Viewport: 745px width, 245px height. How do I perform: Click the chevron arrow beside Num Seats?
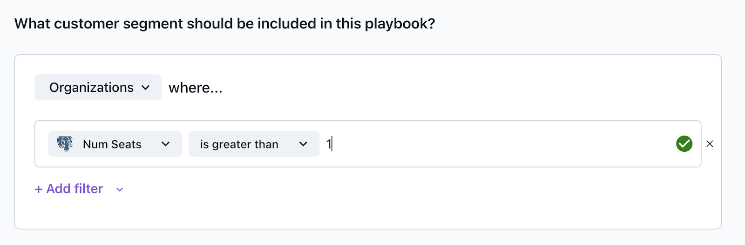click(165, 144)
